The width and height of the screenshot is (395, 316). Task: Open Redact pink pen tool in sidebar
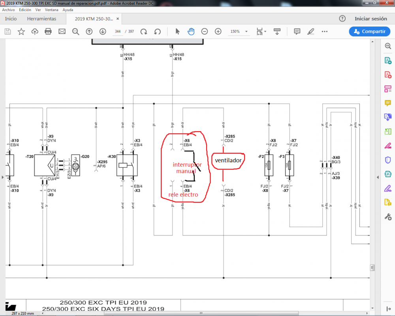tap(388, 146)
